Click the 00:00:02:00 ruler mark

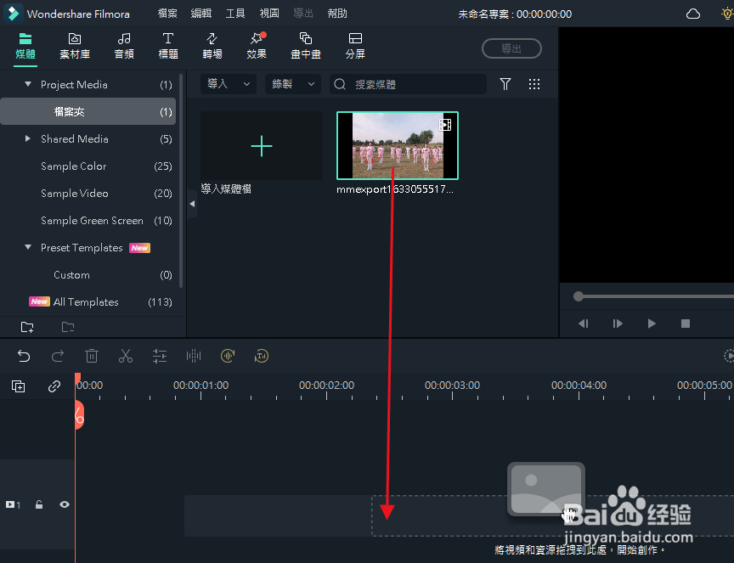click(327, 386)
